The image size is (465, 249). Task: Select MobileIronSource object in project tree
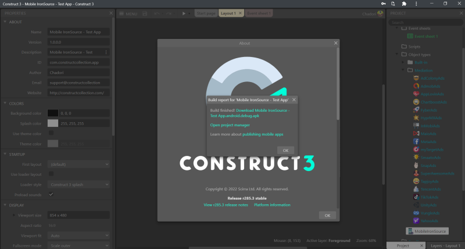click(427, 231)
